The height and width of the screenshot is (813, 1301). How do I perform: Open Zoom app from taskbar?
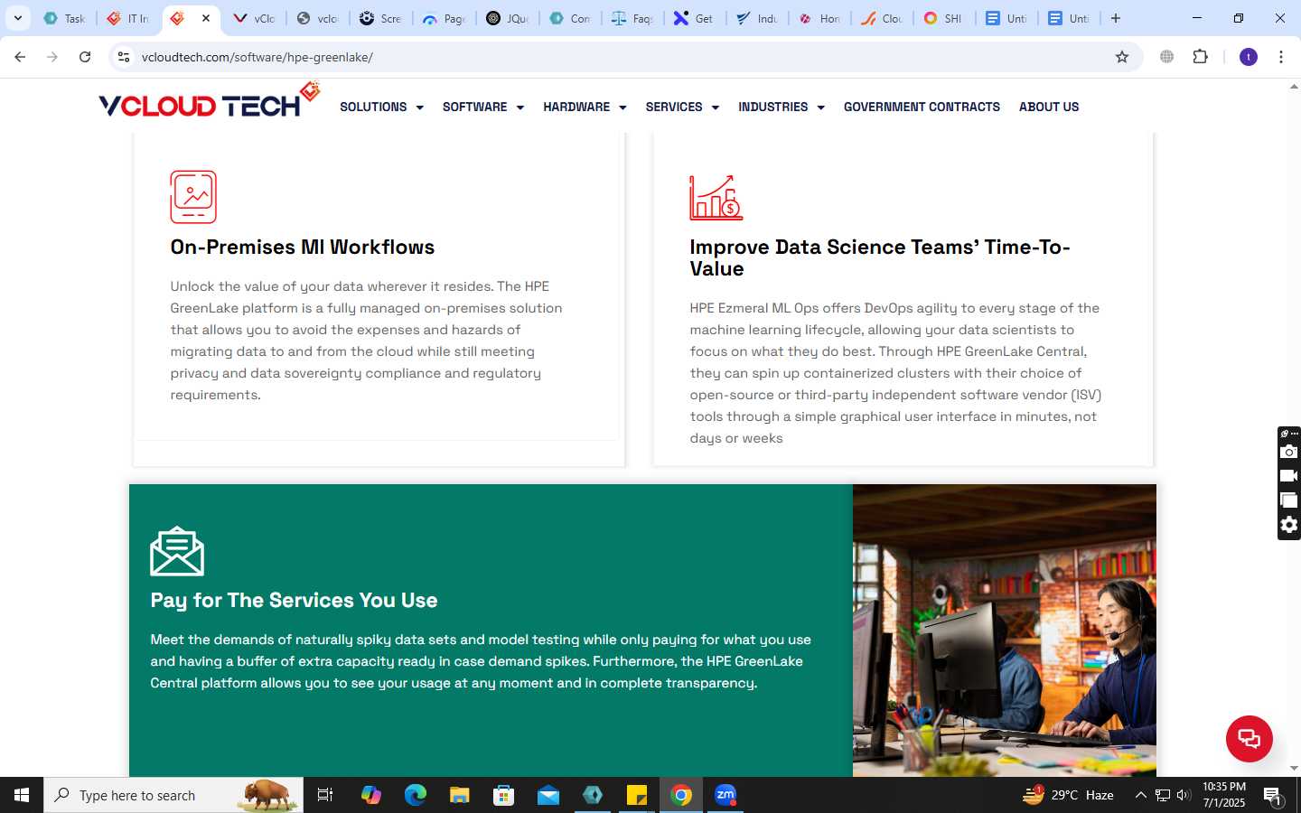725,795
